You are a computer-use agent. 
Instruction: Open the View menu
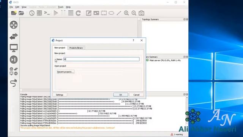tap(24, 7)
